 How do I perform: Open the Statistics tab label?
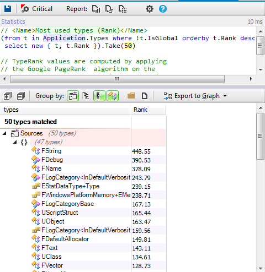click(x=13, y=21)
